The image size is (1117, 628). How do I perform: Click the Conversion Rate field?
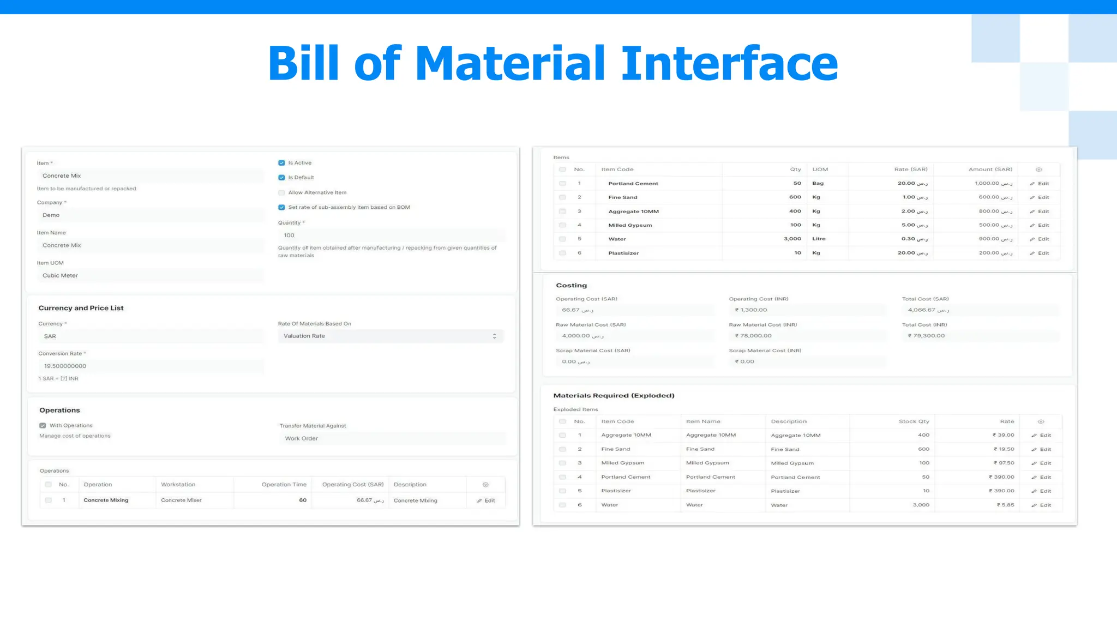tap(151, 366)
